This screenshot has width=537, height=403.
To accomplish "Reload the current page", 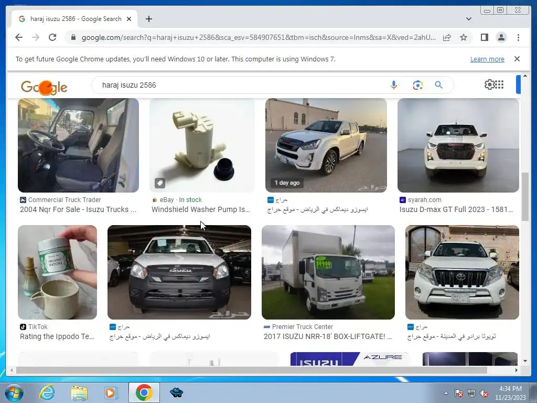I will tap(52, 37).
